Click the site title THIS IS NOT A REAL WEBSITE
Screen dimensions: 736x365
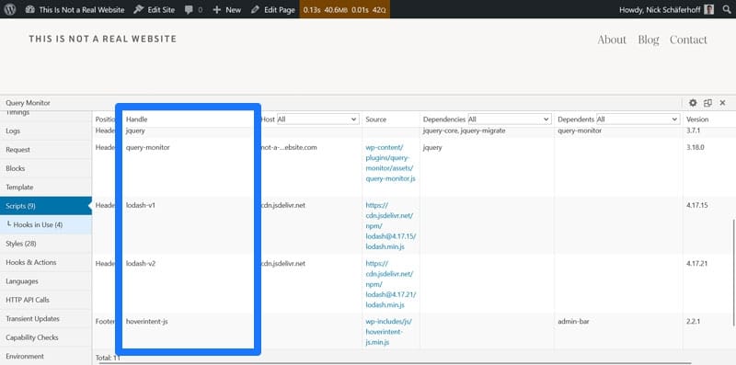click(x=103, y=39)
